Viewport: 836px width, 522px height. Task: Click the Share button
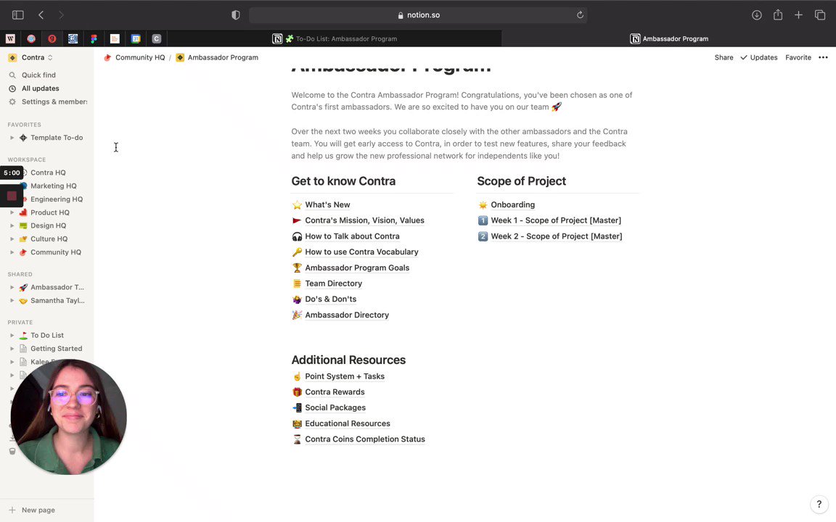[x=724, y=57]
